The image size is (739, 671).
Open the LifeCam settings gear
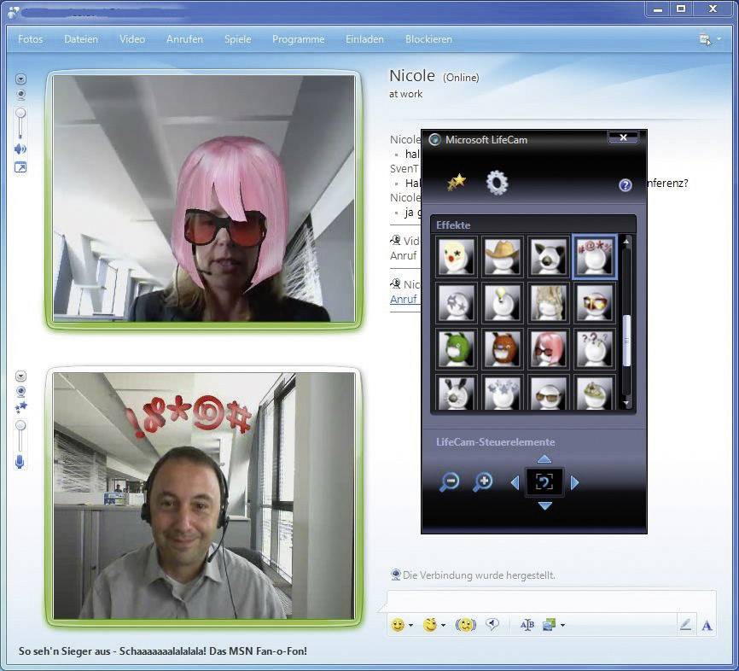(x=498, y=181)
